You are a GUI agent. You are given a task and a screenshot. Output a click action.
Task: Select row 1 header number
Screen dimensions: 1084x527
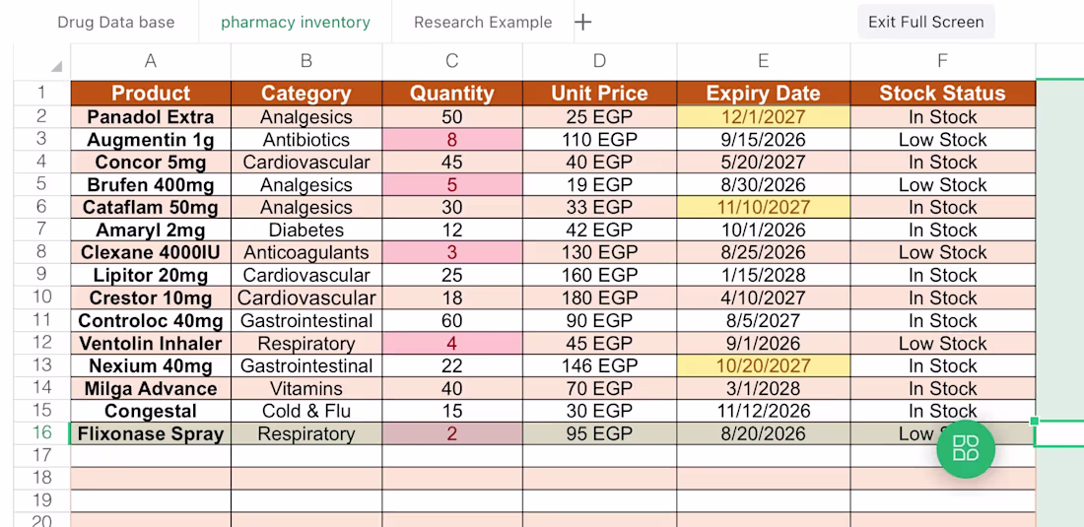42,94
